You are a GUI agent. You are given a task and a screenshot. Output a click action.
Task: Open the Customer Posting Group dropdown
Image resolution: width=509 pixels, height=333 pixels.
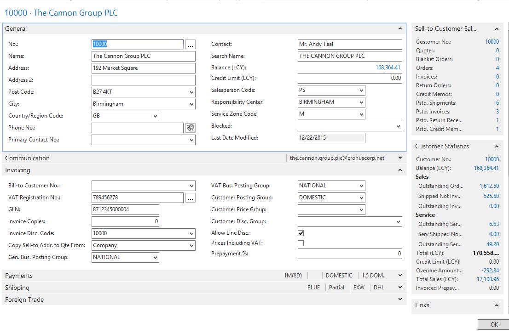point(361,198)
